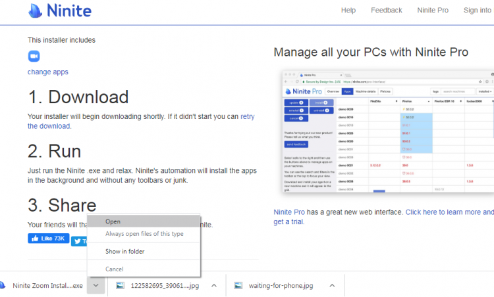This screenshot has width=494, height=297.
Task: Expand options for waiting-for-phone.jpg download
Action: point(332,285)
